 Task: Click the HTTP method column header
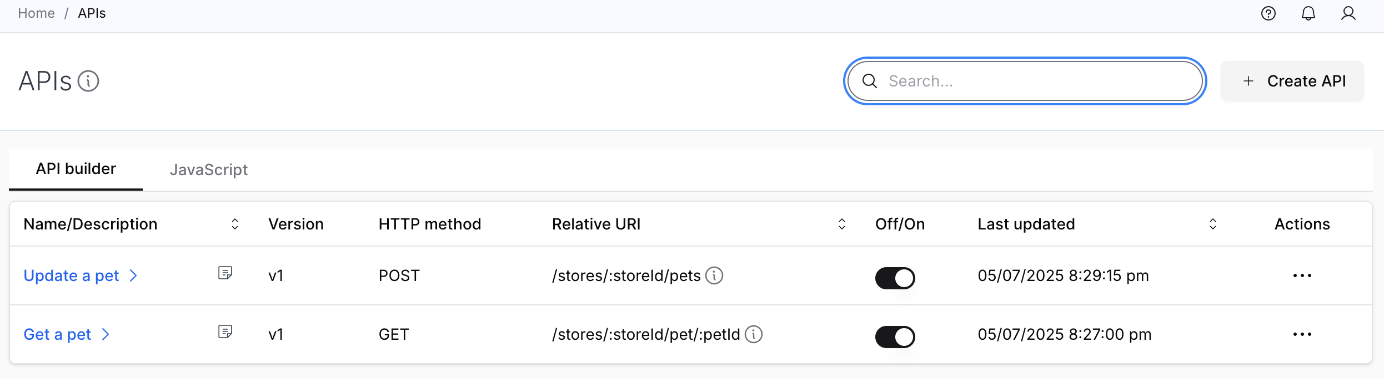coord(430,224)
